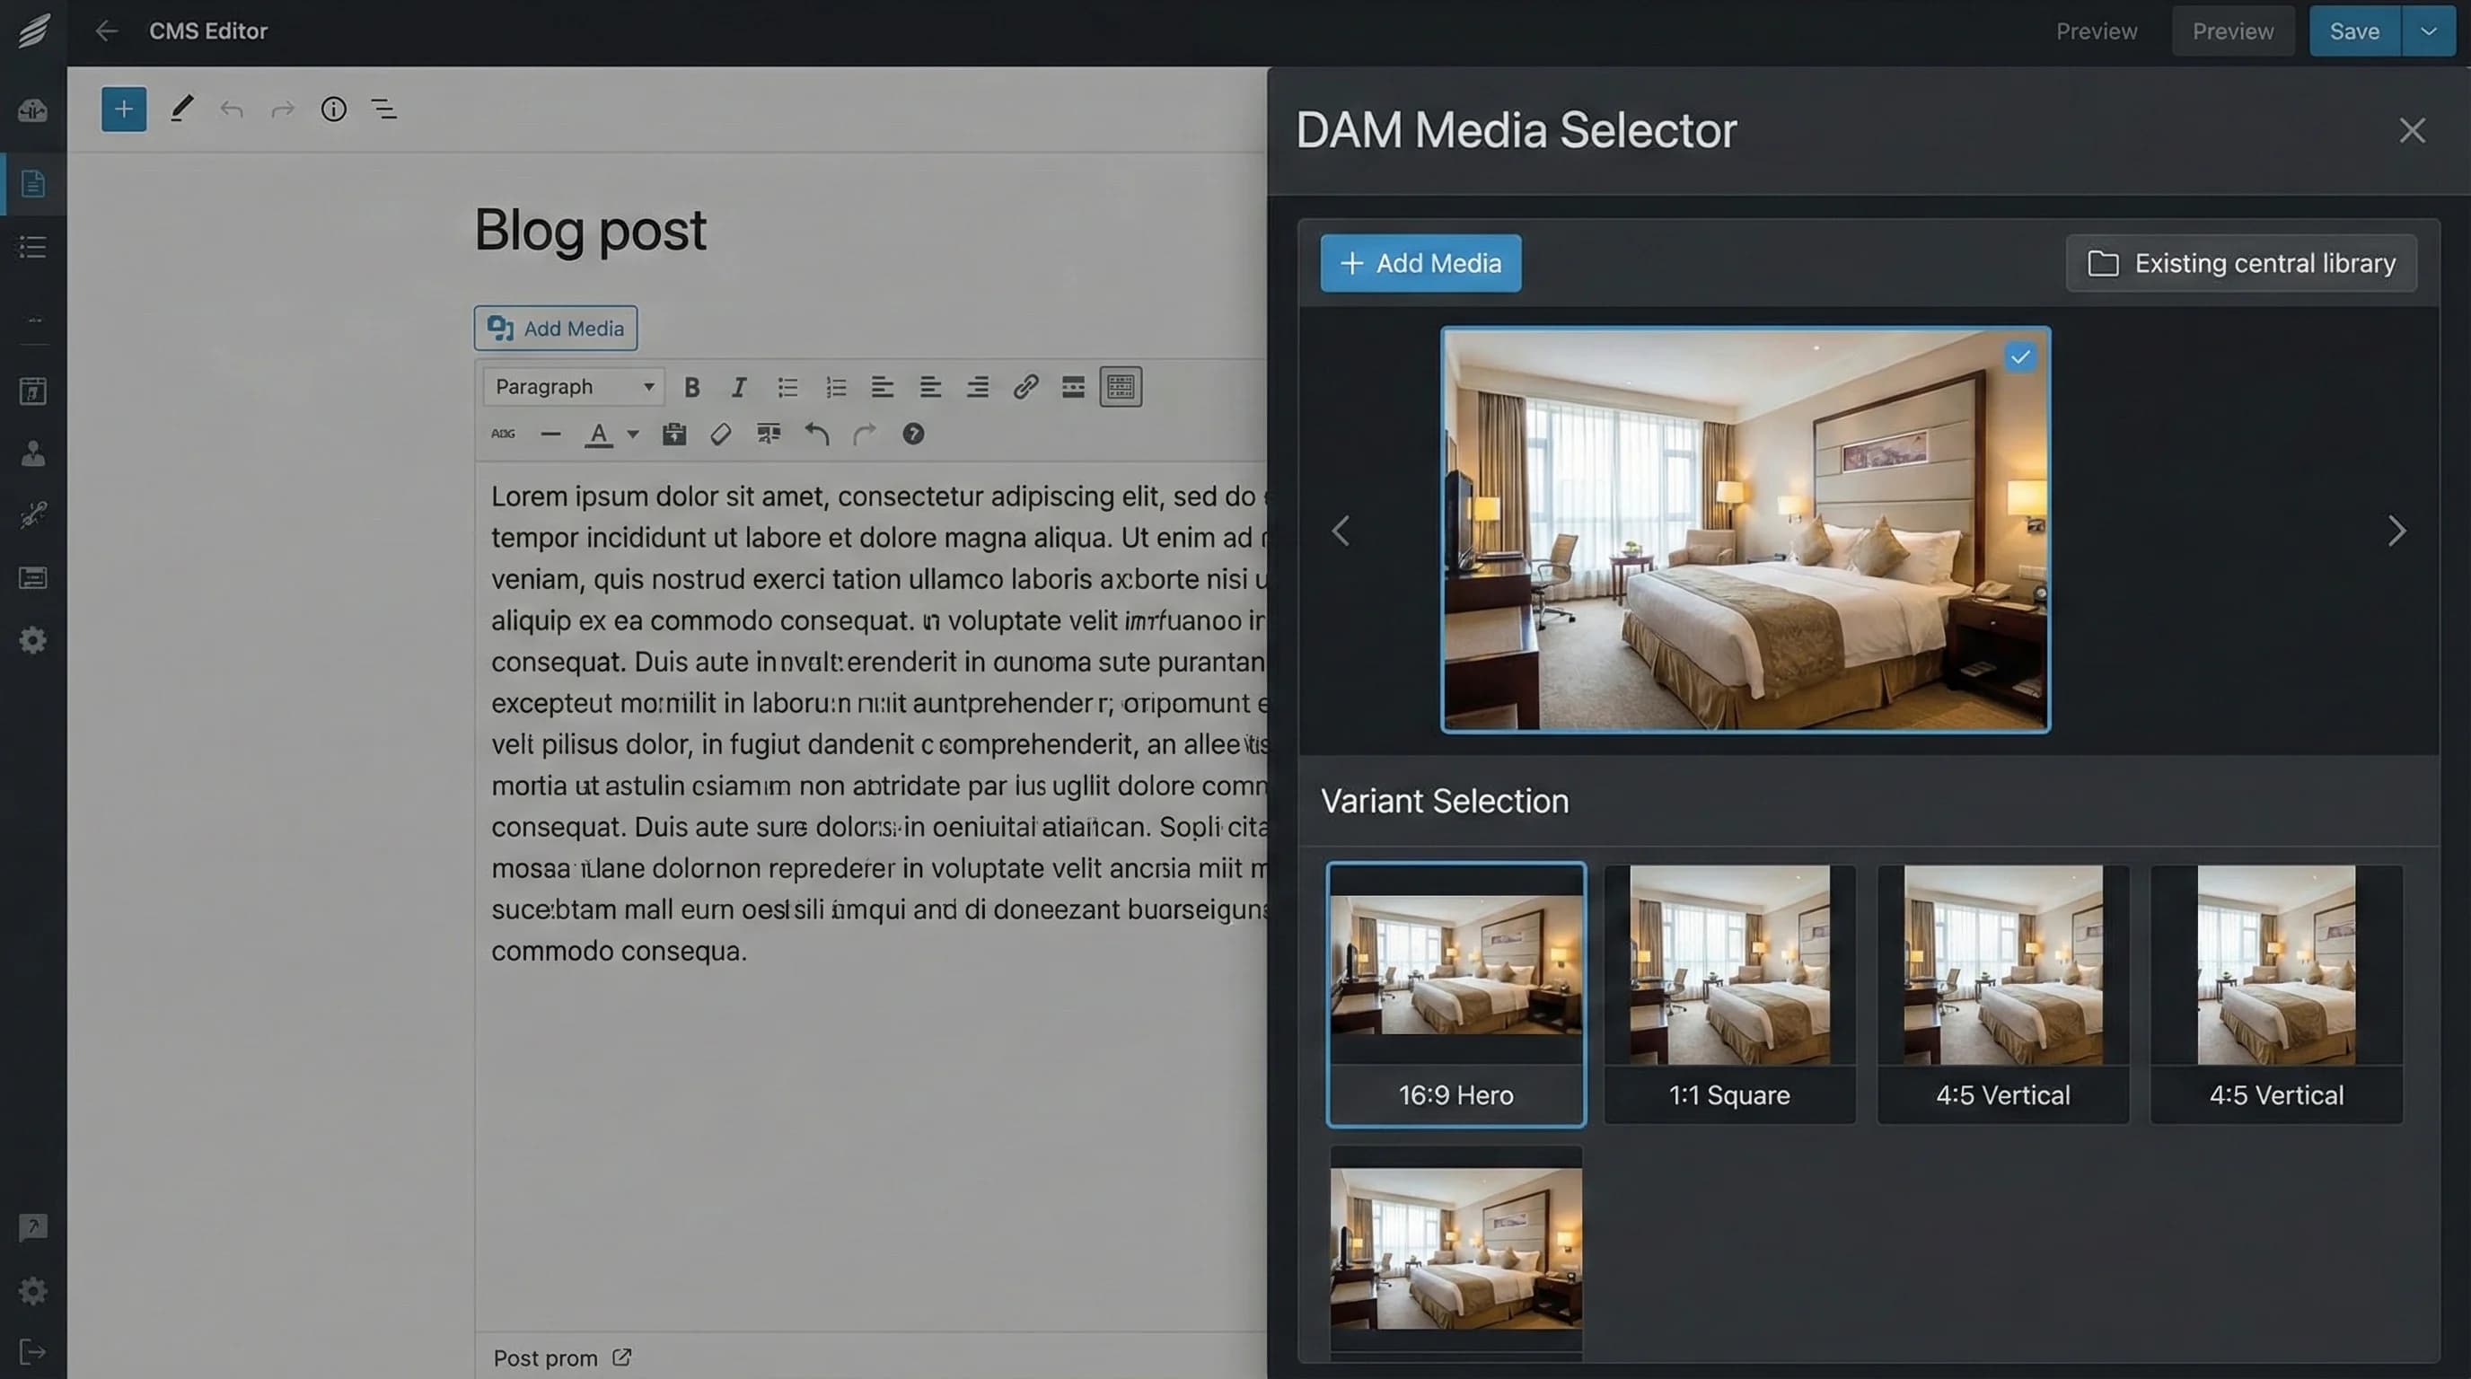This screenshot has height=1379, width=2471.
Task: Click the numbered list icon
Action: 836,388
